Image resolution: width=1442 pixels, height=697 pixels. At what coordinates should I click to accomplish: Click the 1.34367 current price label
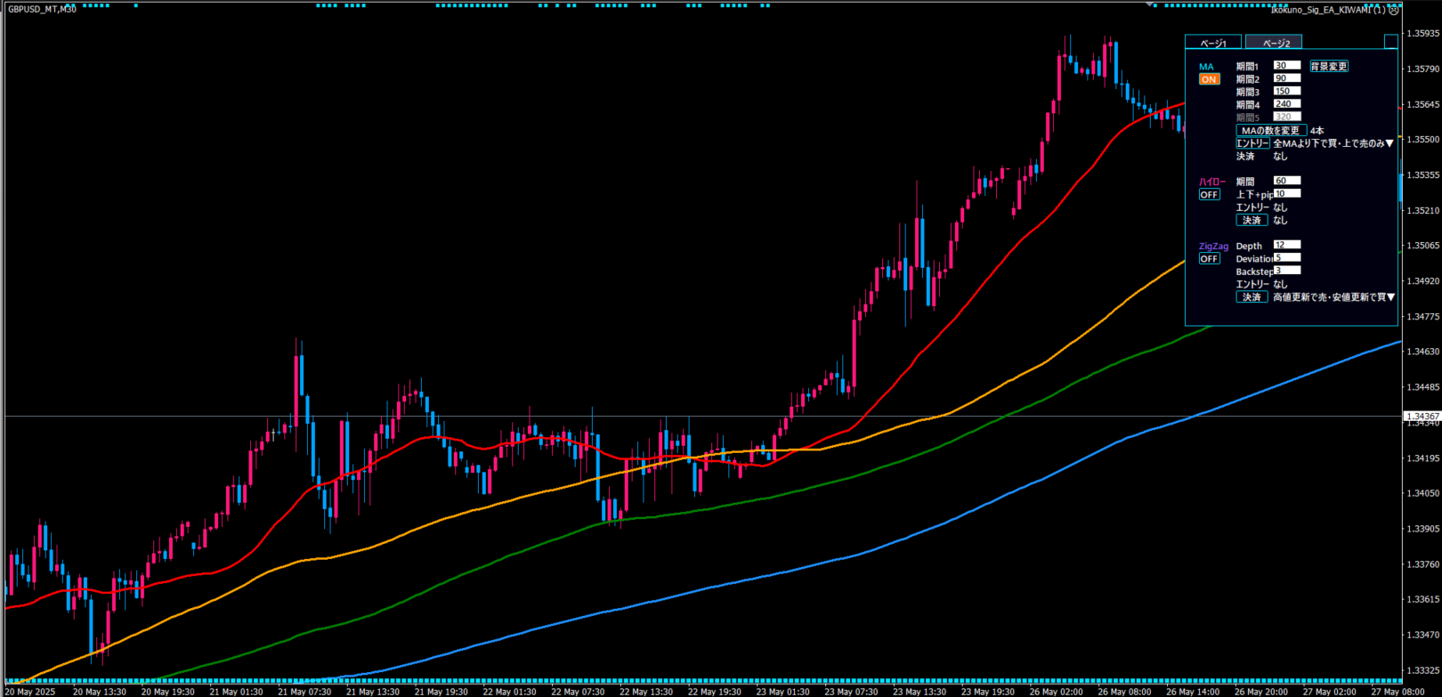pyautogui.click(x=1422, y=417)
